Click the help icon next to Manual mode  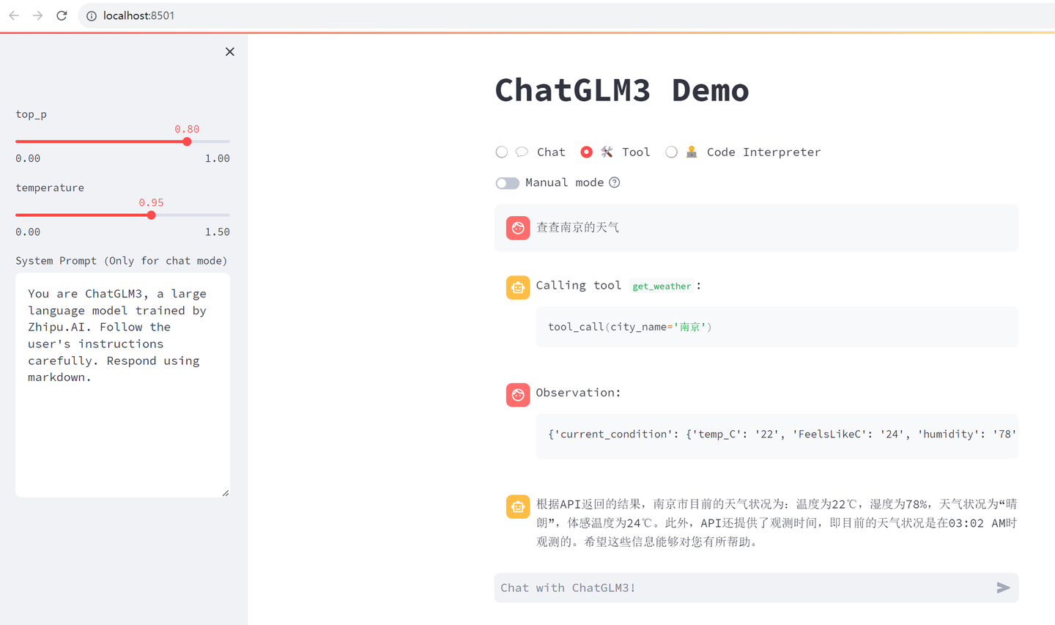coord(615,182)
